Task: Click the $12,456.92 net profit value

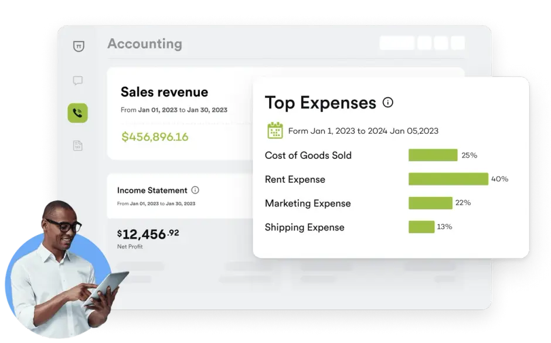Action: [148, 234]
